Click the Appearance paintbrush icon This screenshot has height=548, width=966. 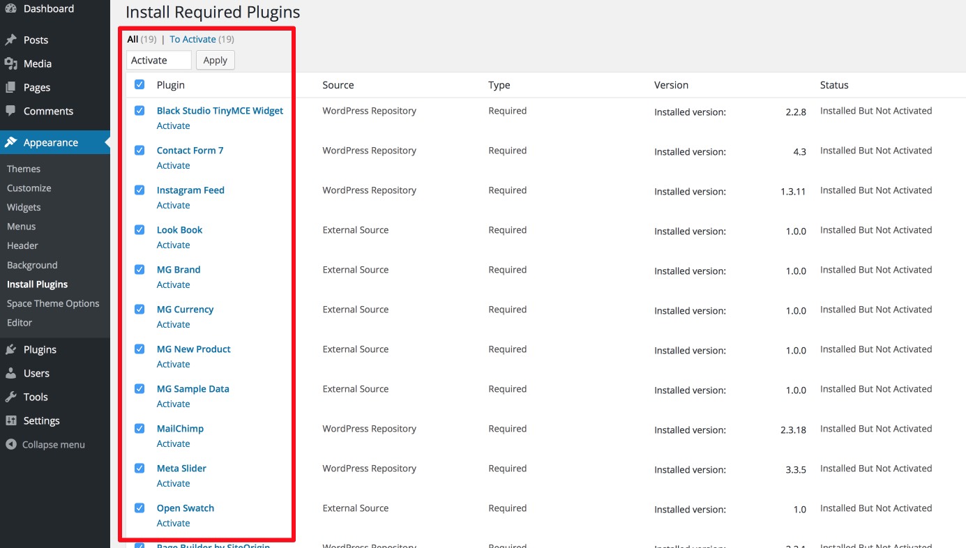11,142
